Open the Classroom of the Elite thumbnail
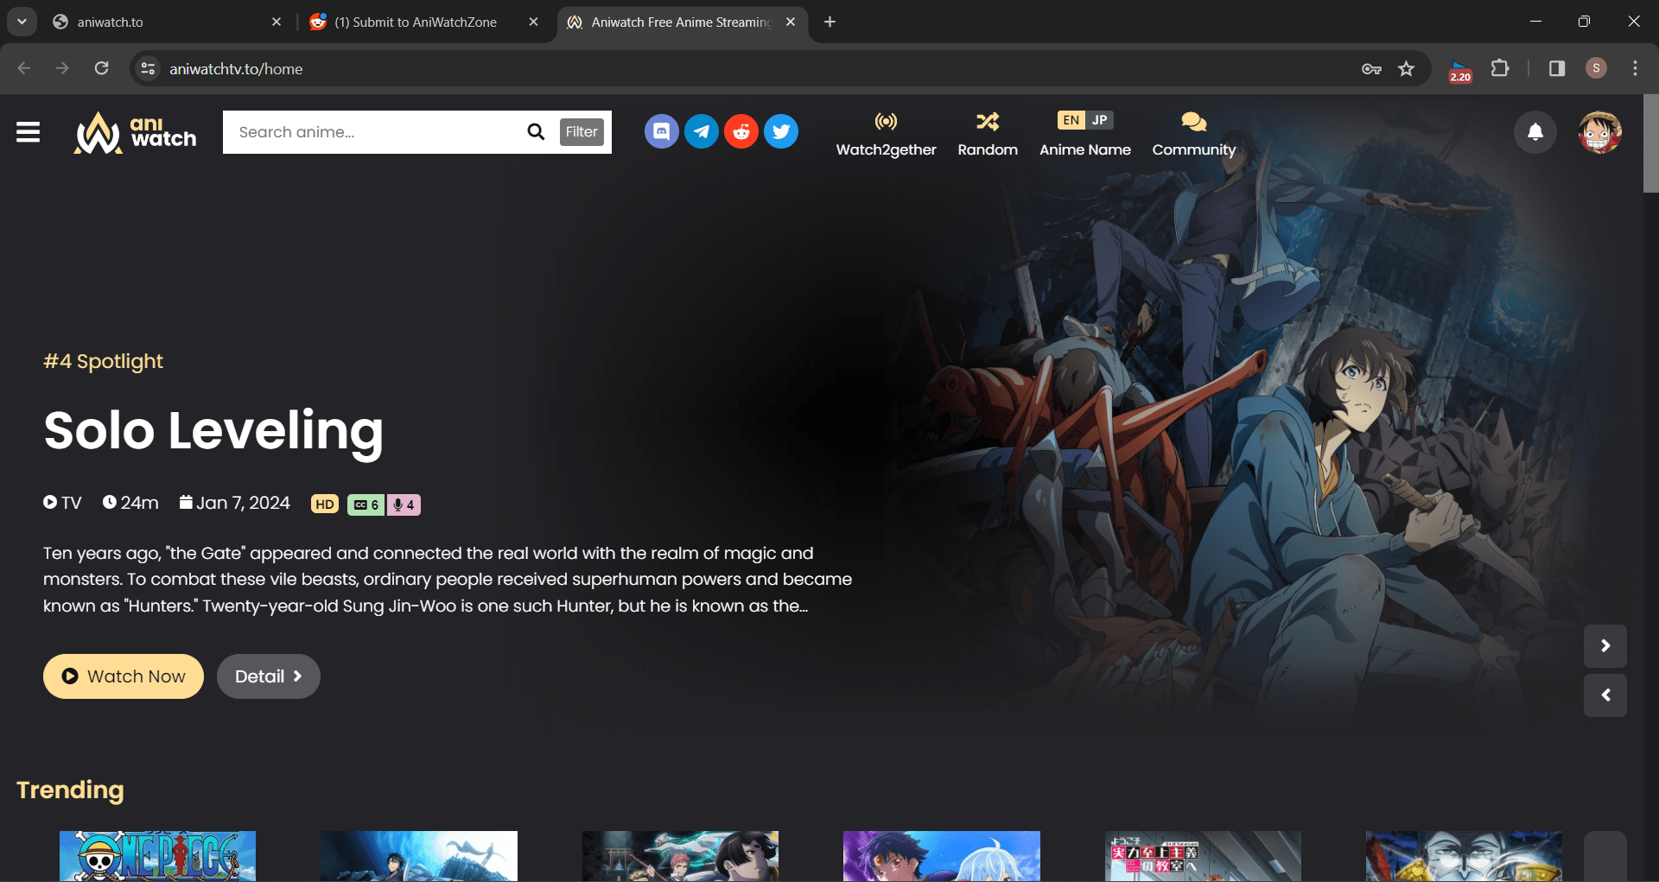 (1203, 856)
